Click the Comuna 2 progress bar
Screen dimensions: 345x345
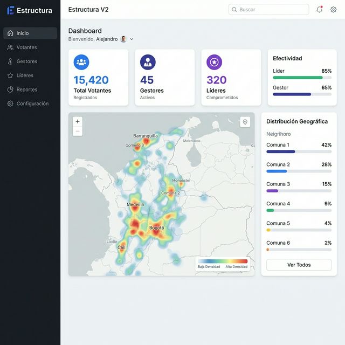click(299, 171)
